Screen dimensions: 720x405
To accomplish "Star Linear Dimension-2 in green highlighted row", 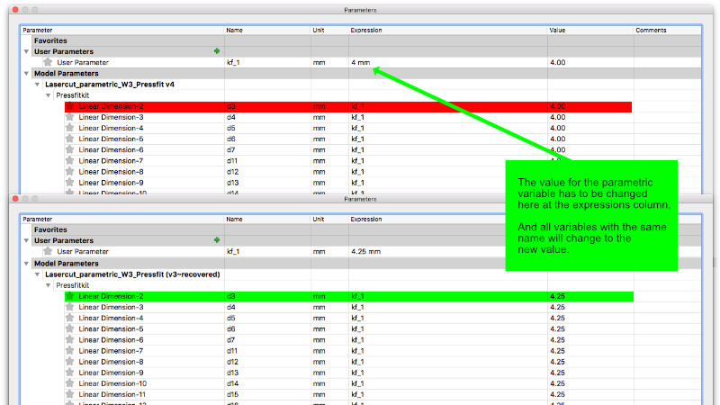I will pos(70,296).
